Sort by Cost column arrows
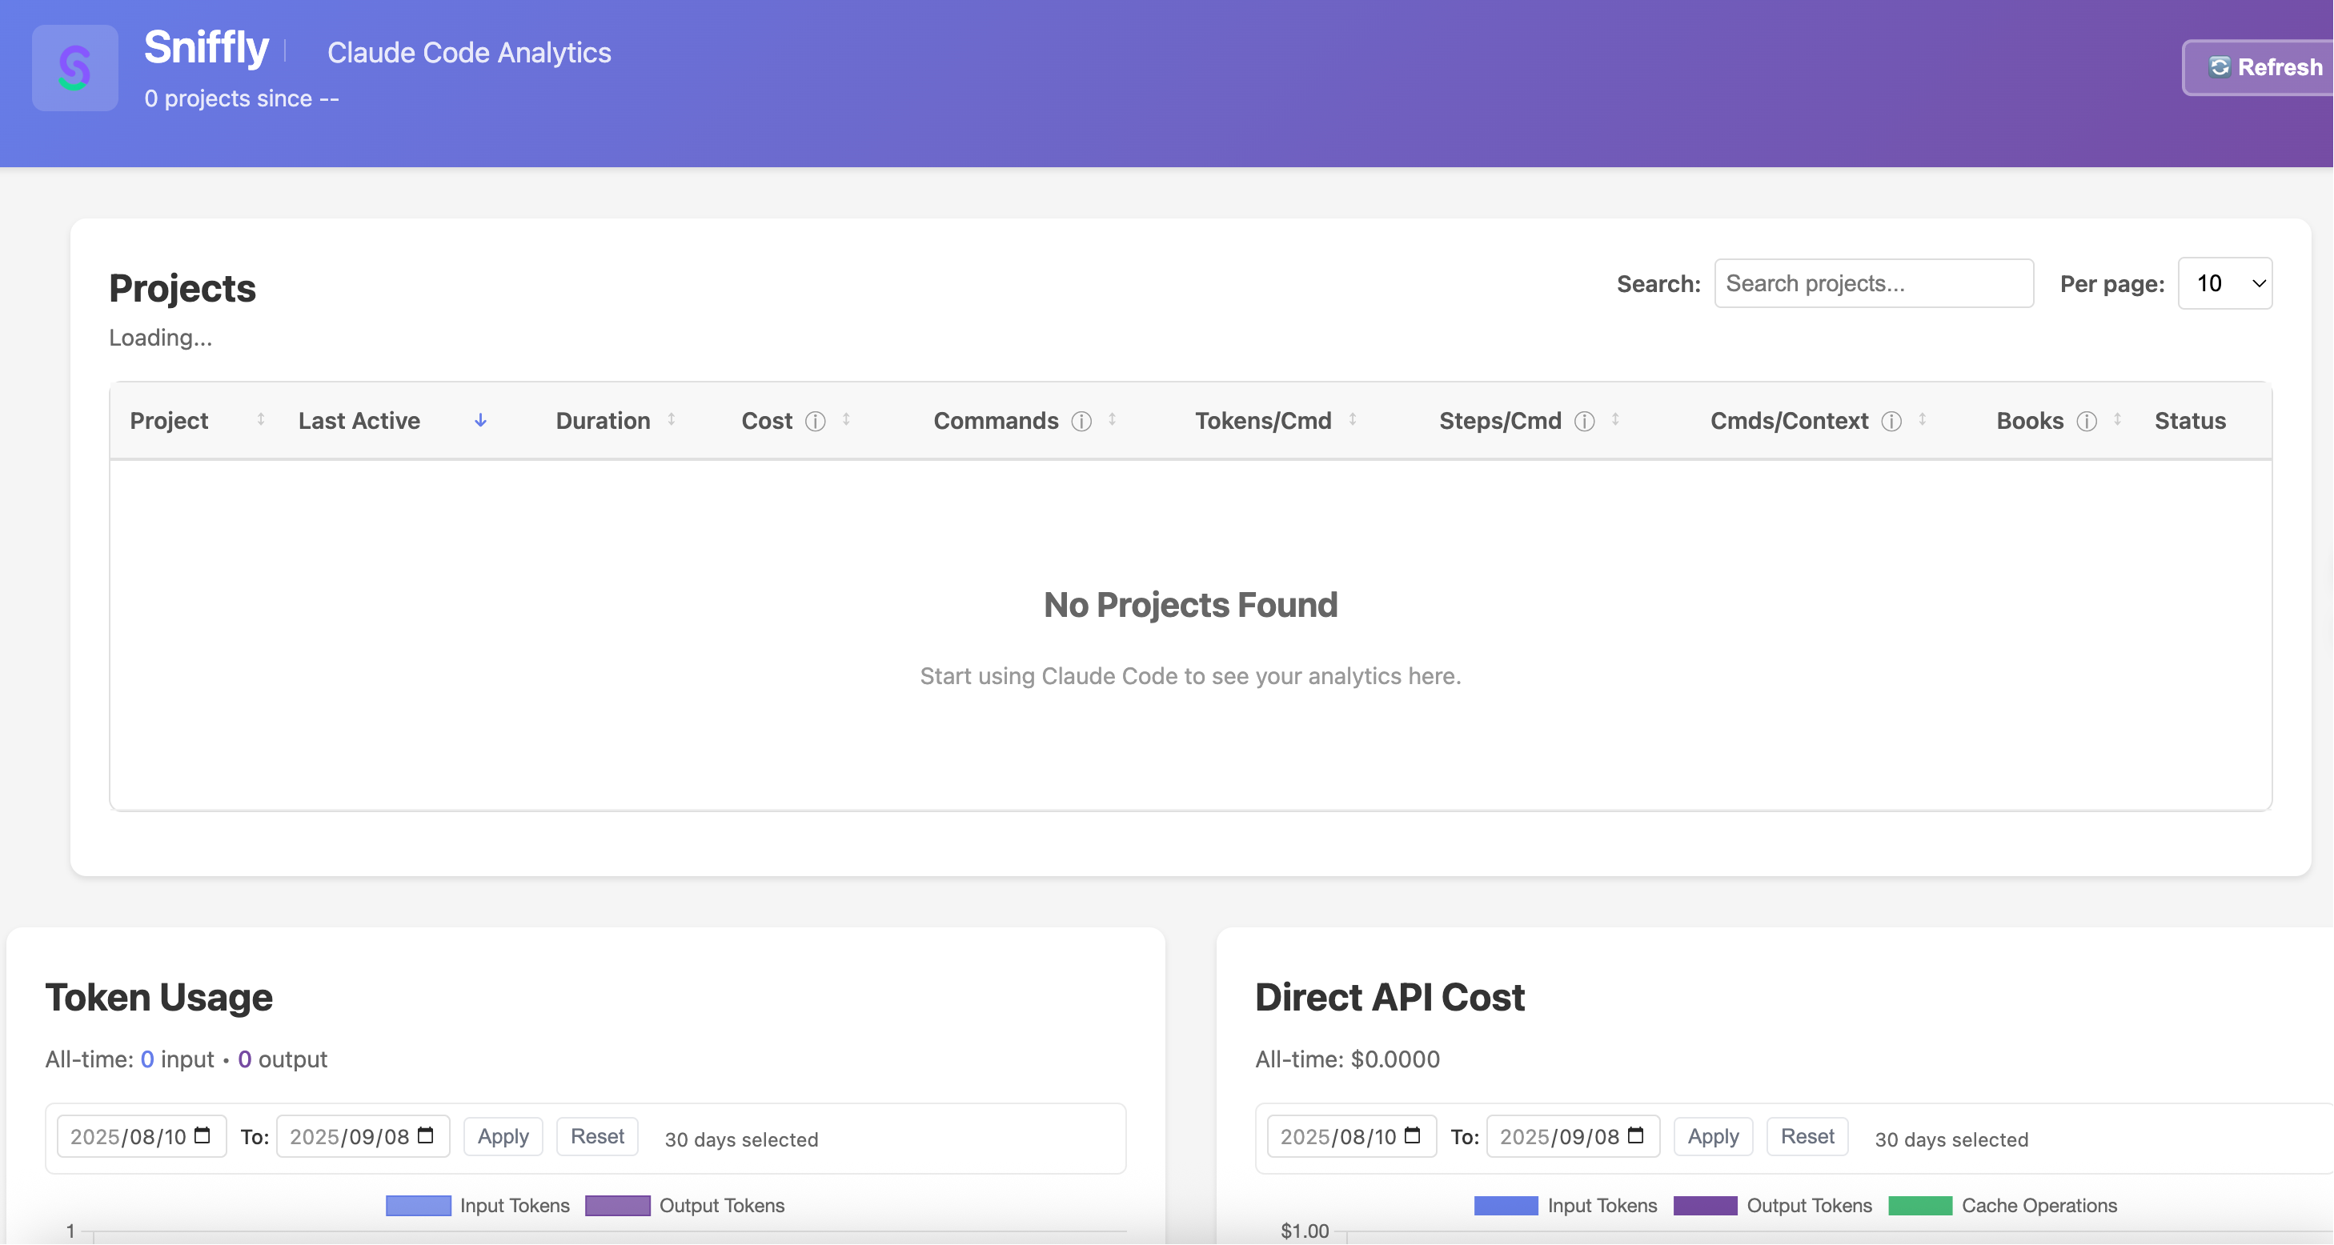The width and height of the screenshot is (2334, 1245). click(x=846, y=419)
